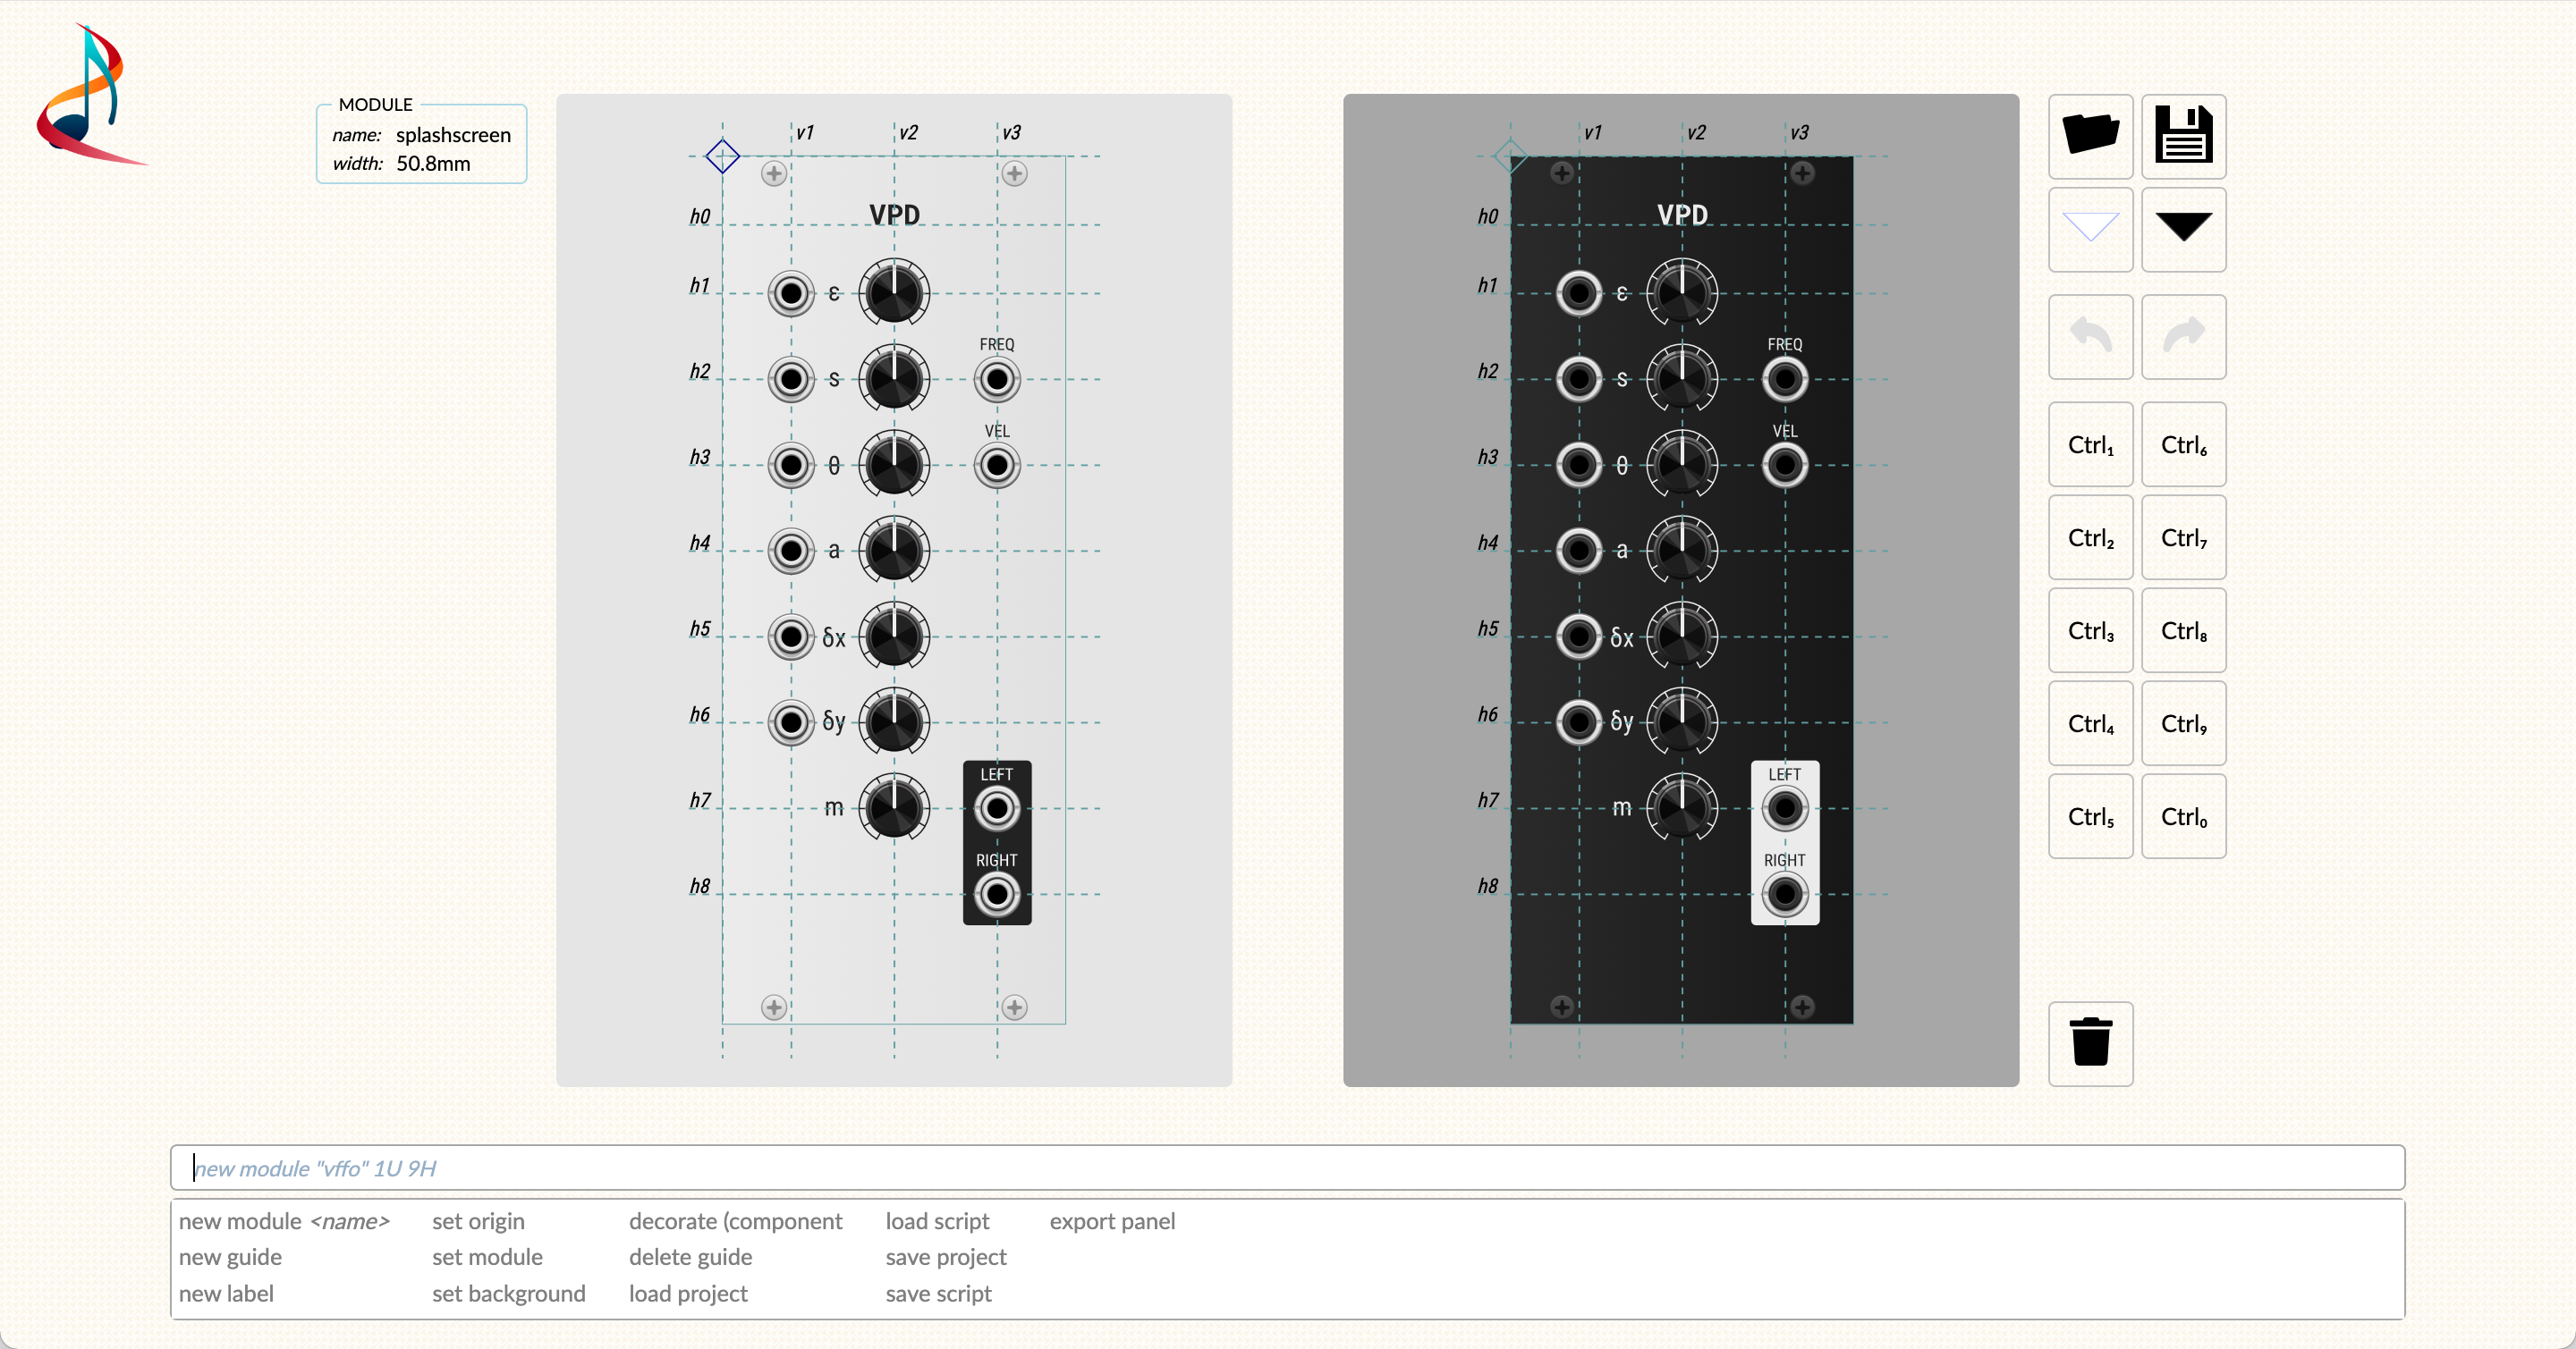Click the ε knob on the light panel

click(894, 293)
